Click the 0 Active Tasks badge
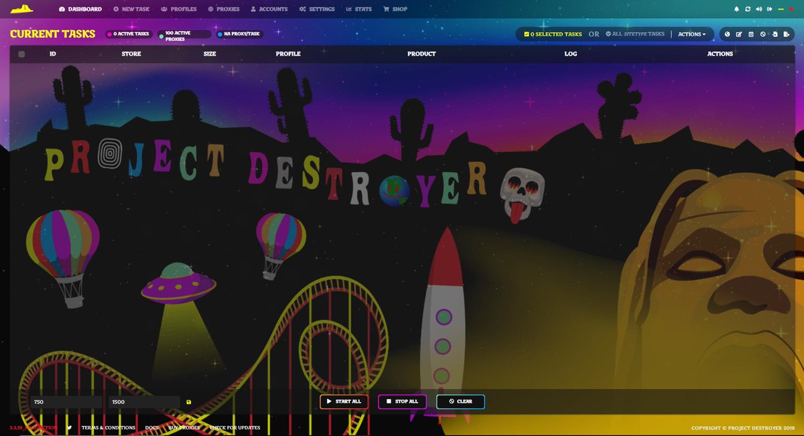 [x=129, y=33]
